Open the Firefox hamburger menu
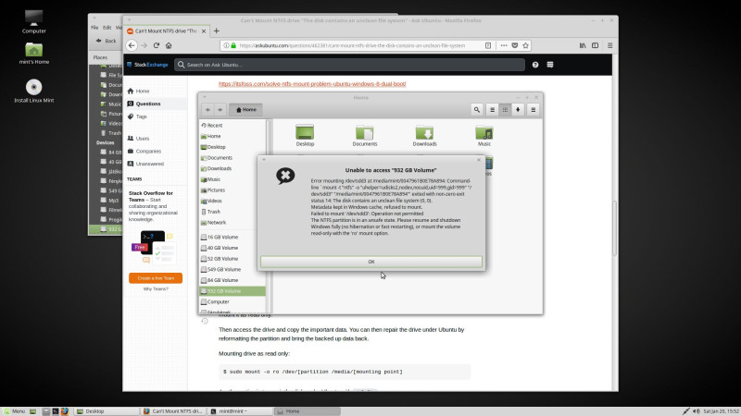This screenshot has height=416, width=741. [x=610, y=45]
